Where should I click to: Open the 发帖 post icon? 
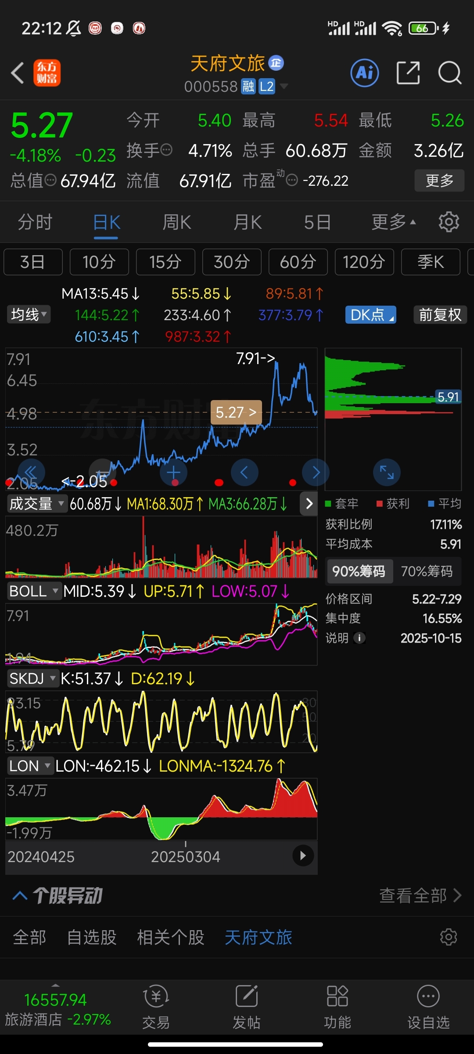(x=247, y=1007)
